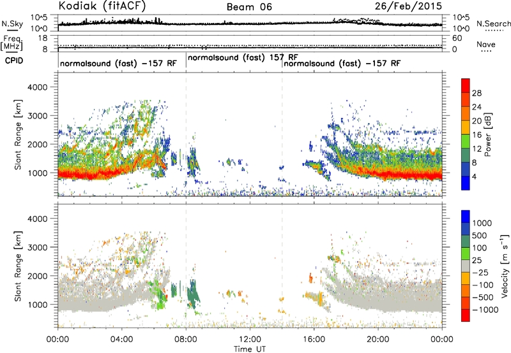This screenshot has width=511, height=353.
Task: Click the blue bottom segment of the Power colorbar
Action: tap(466, 183)
